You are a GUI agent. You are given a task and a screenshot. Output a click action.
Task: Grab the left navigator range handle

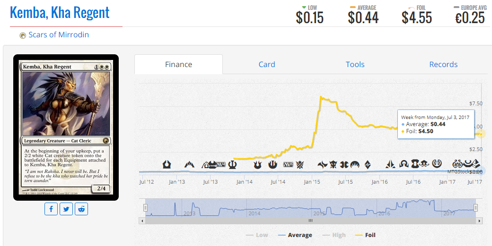click(x=145, y=207)
